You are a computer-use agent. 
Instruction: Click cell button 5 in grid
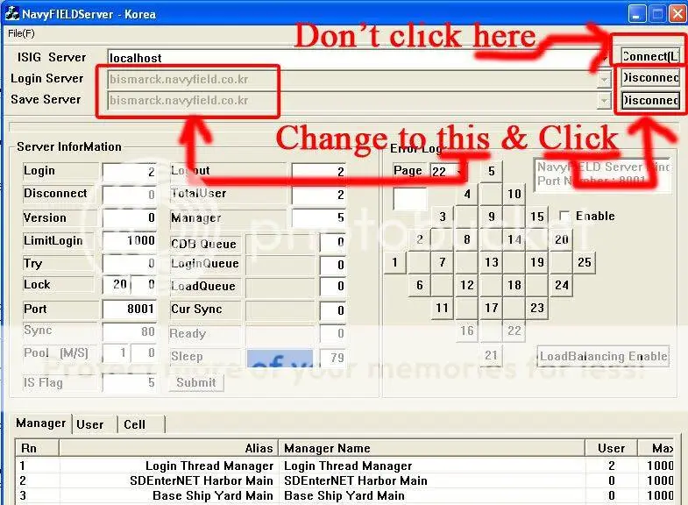(x=492, y=171)
